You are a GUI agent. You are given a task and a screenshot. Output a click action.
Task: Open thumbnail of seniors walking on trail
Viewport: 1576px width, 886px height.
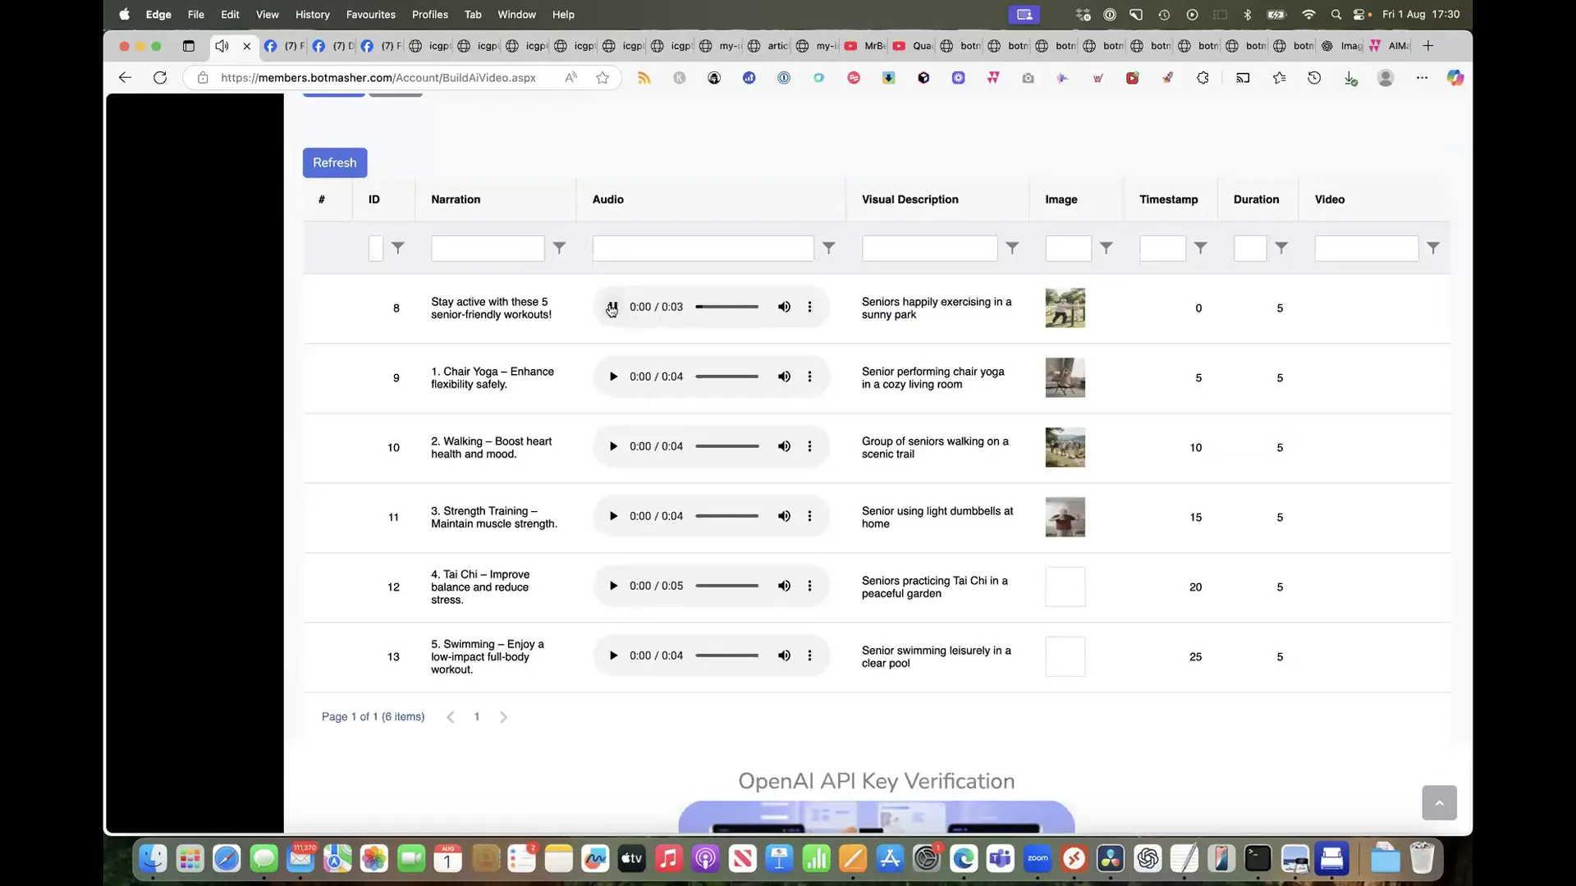click(x=1065, y=447)
